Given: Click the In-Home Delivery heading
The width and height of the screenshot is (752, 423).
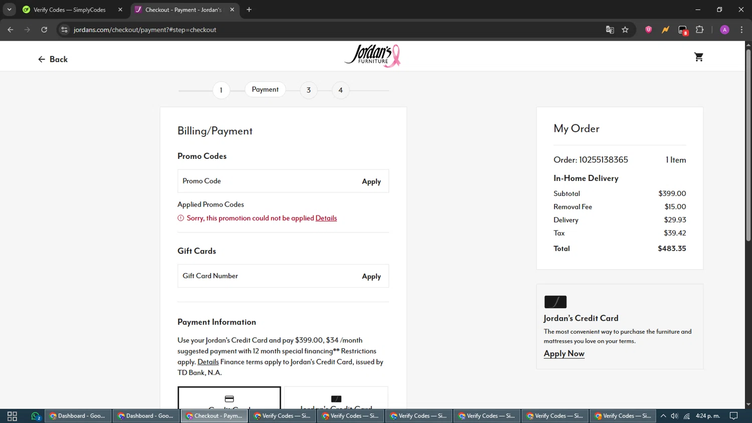Looking at the screenshot, I should tap(586, 178).
